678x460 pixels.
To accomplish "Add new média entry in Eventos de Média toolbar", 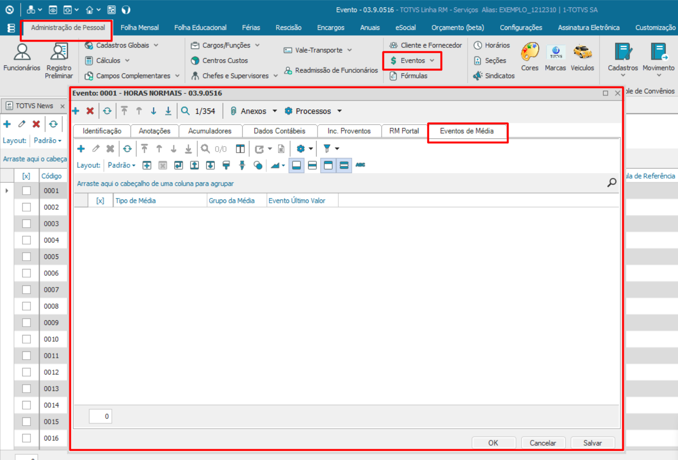I will point(81,149).
